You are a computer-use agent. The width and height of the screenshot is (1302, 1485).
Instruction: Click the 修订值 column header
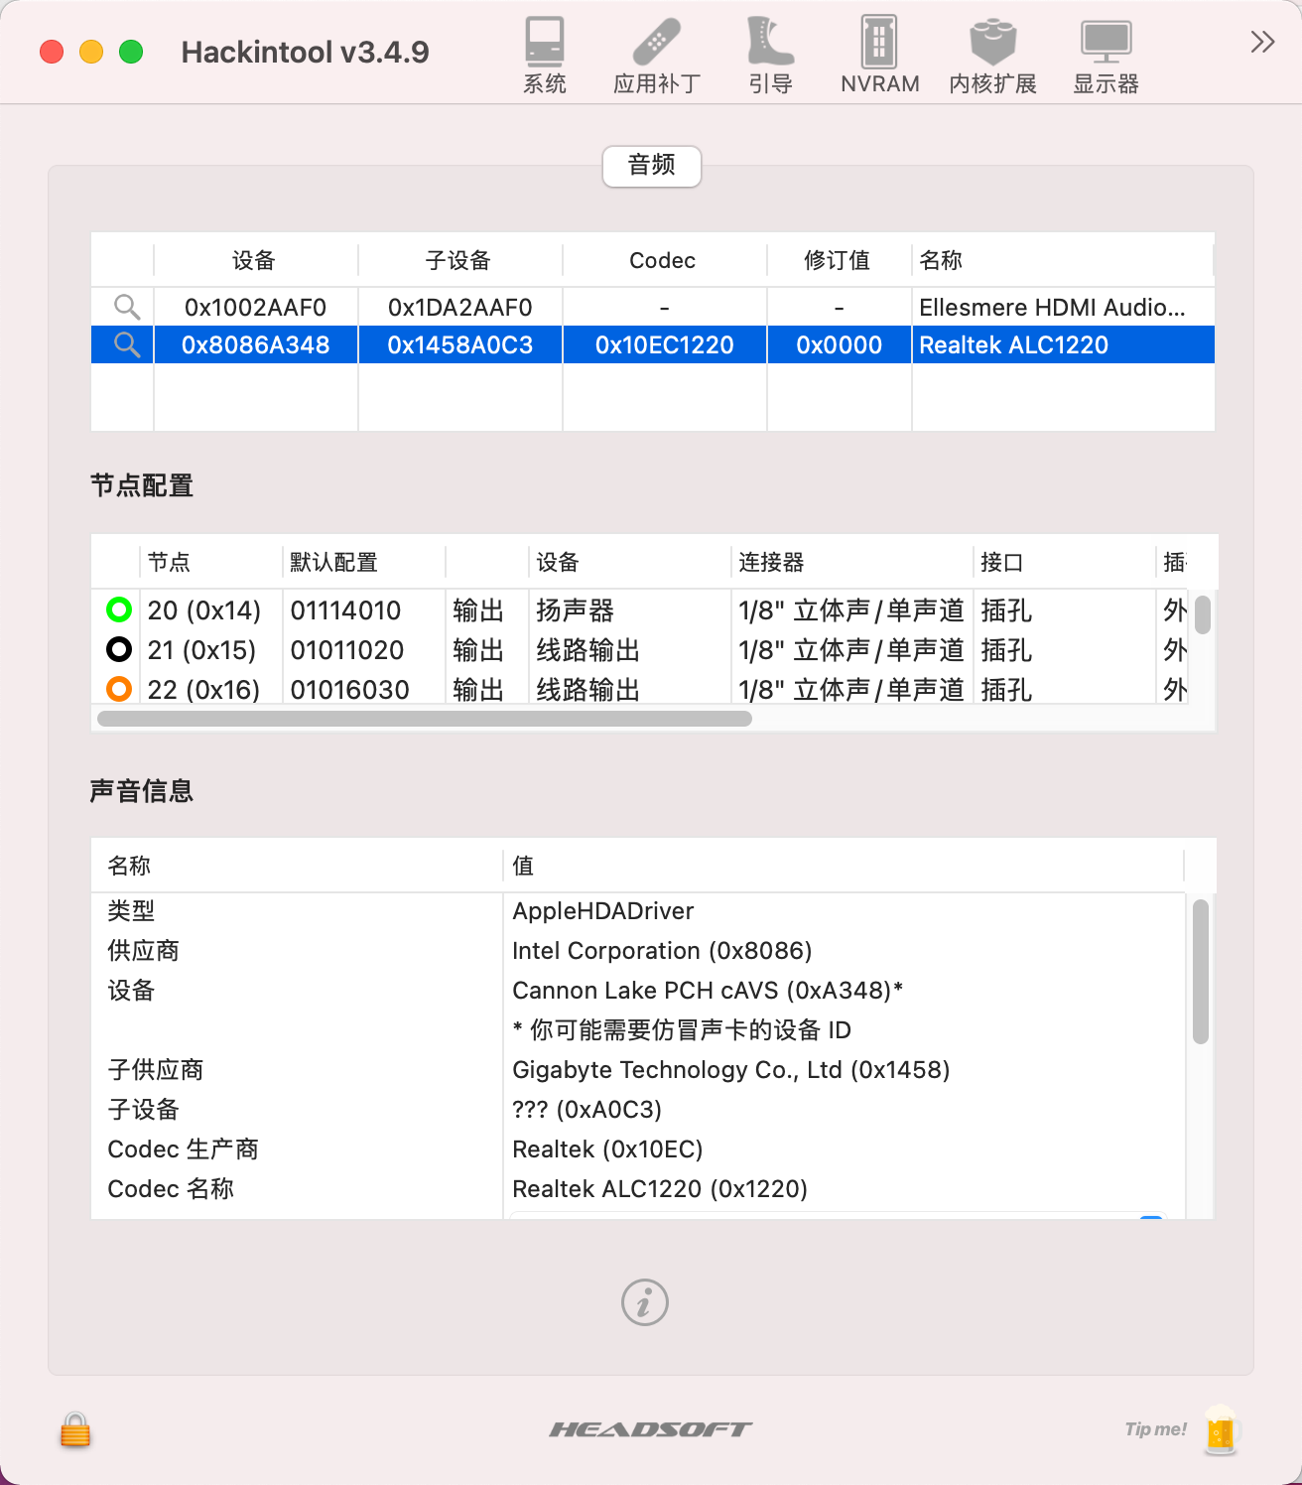coord(839,260)
